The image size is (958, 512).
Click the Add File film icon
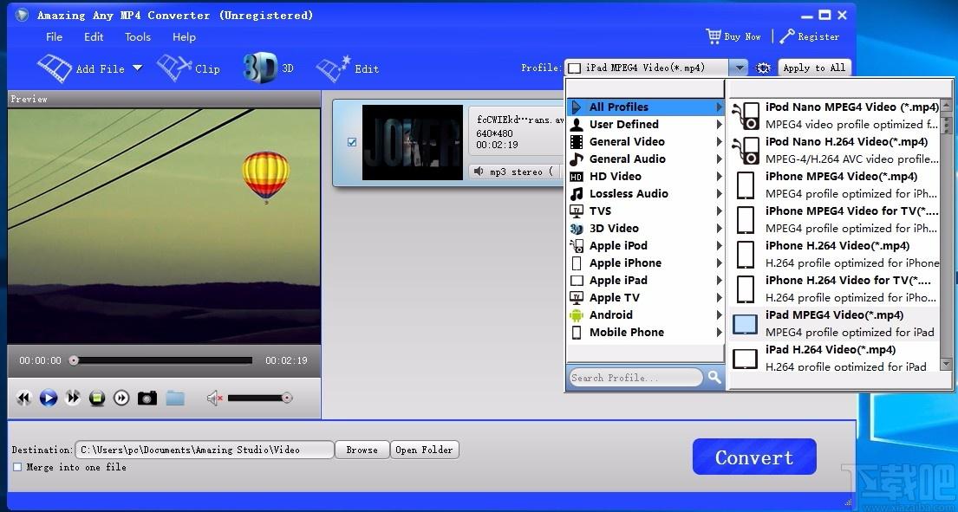point(55,68)
